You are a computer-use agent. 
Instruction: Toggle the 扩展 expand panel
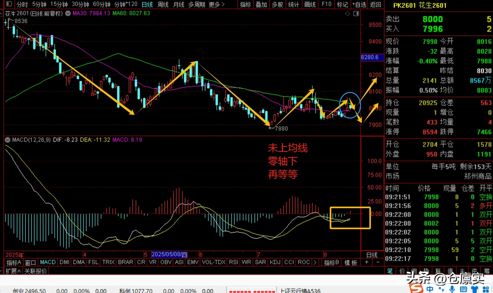tap(13, 271)
